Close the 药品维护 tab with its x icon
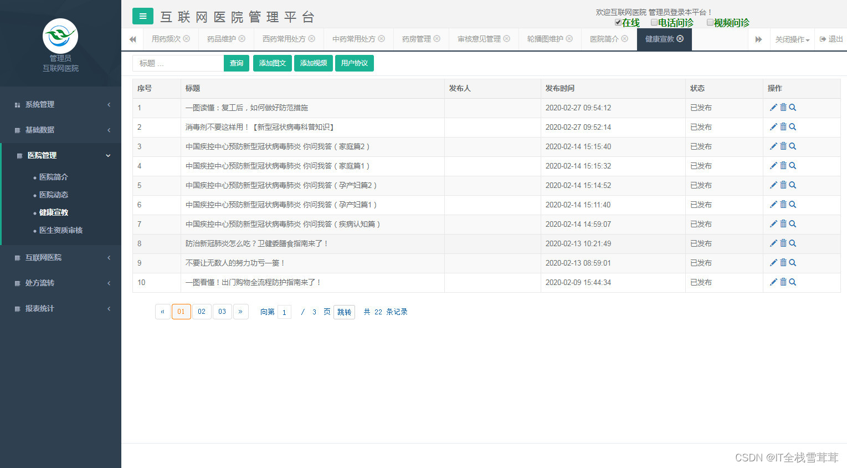847x468 pixels. coord(242,39)
